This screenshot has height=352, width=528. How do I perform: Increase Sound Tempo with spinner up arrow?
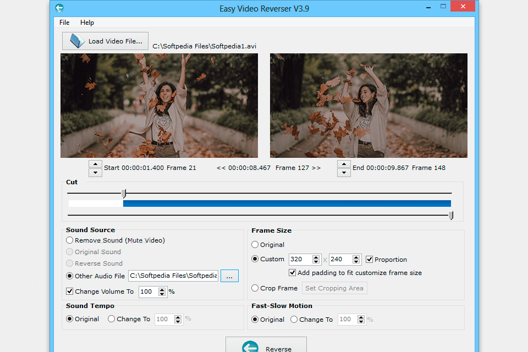pos(178,317)
